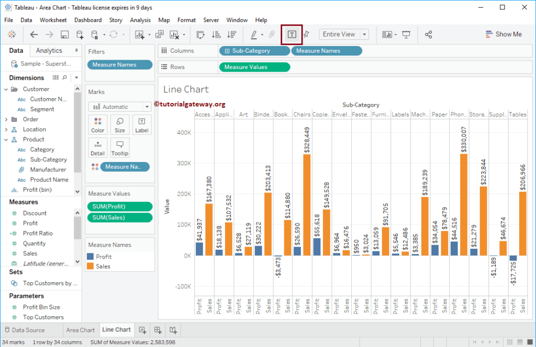The image size is (536, 347).
Task: Expand the Order folder
Action: click(6, 120)
